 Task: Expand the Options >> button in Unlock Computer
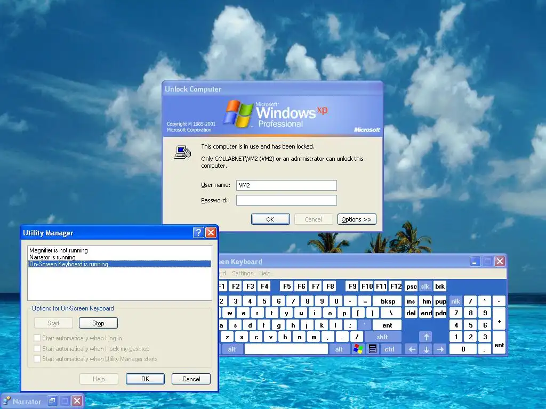click(x=357, y=219)
